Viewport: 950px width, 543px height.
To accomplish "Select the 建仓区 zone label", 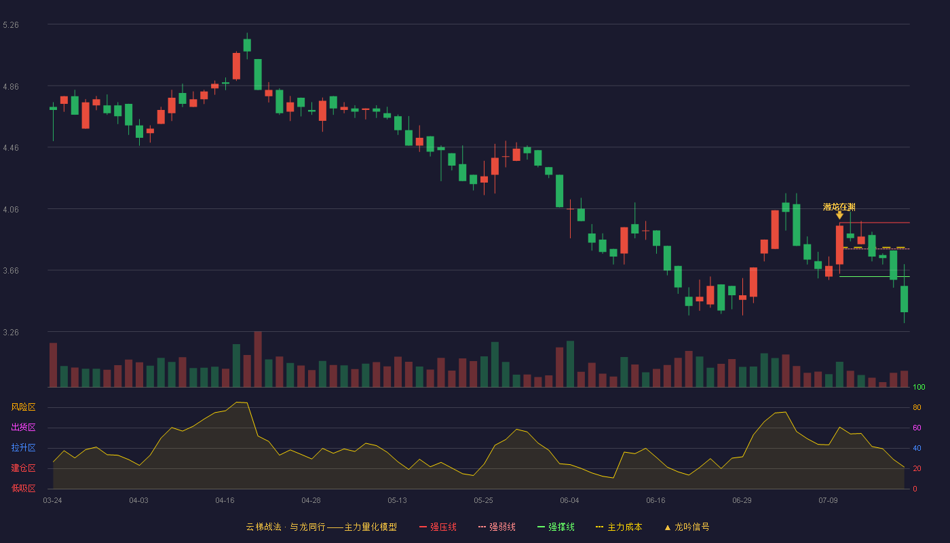I will tap(23, 468).
